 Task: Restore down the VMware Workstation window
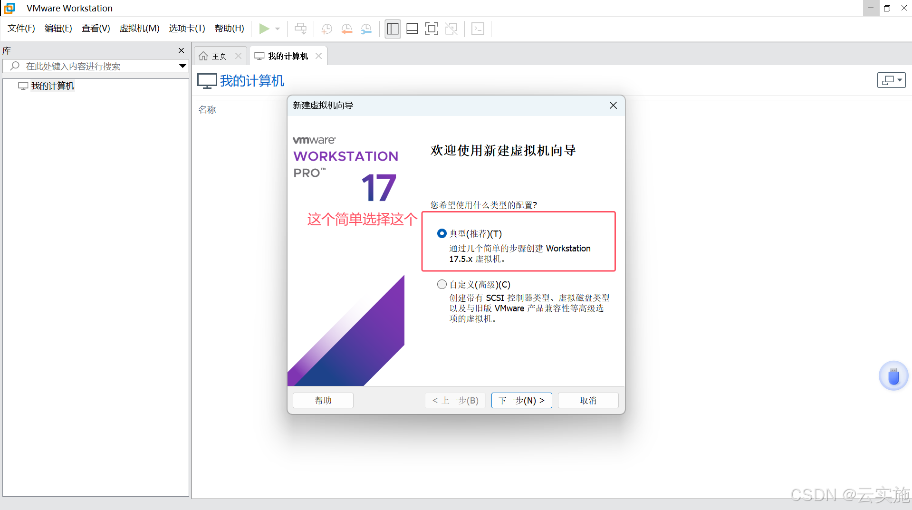pos(887,8)
